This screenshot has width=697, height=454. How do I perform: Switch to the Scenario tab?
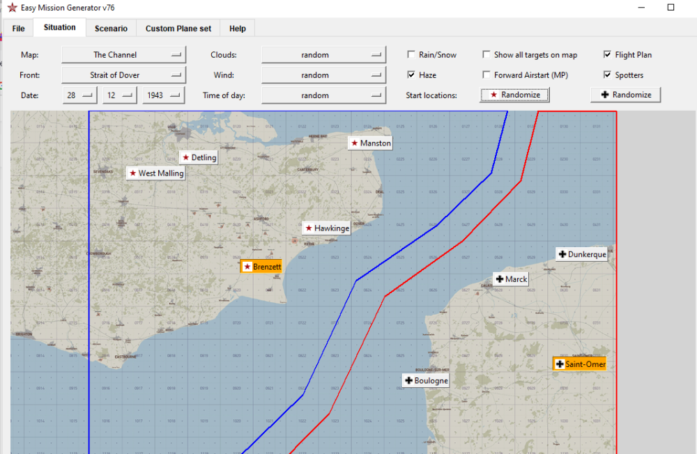[x=111, y=29]
